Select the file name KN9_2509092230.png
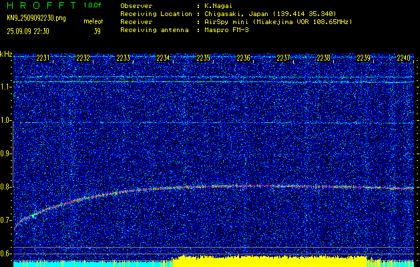The height and width of the screenshot is (267, 420). (x=36, y=18)
